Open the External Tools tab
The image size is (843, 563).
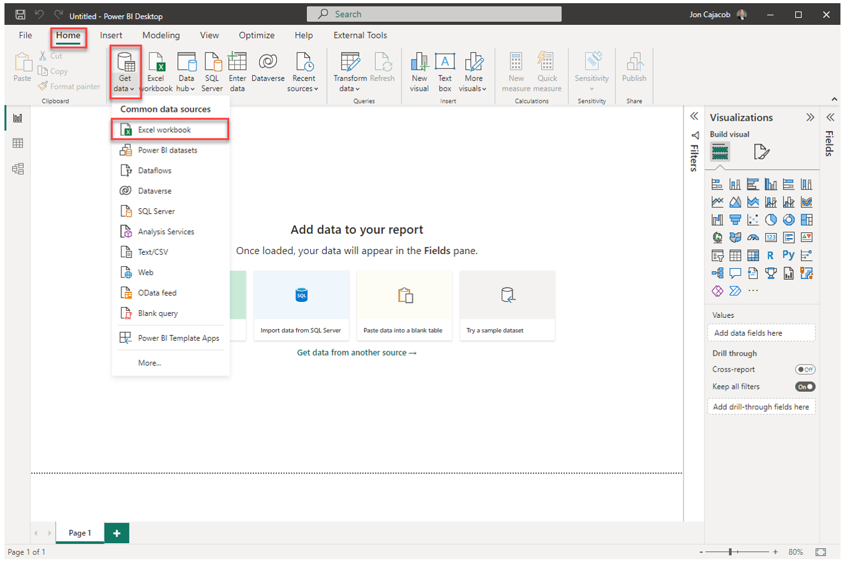360,35
